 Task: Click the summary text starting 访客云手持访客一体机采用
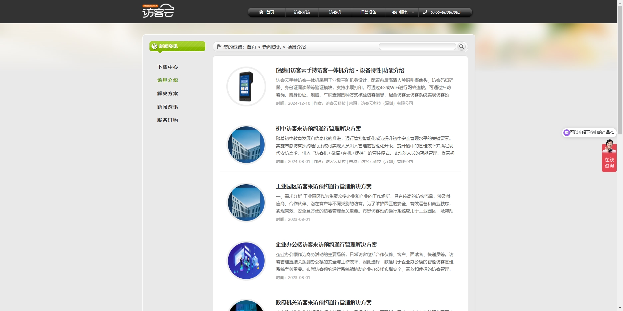click(x=365, y=87)
